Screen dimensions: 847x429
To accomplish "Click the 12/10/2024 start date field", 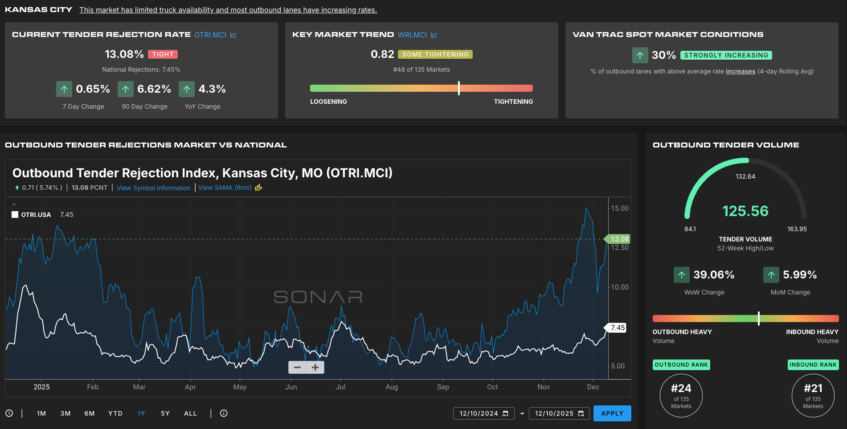I will tap(479, 413).
